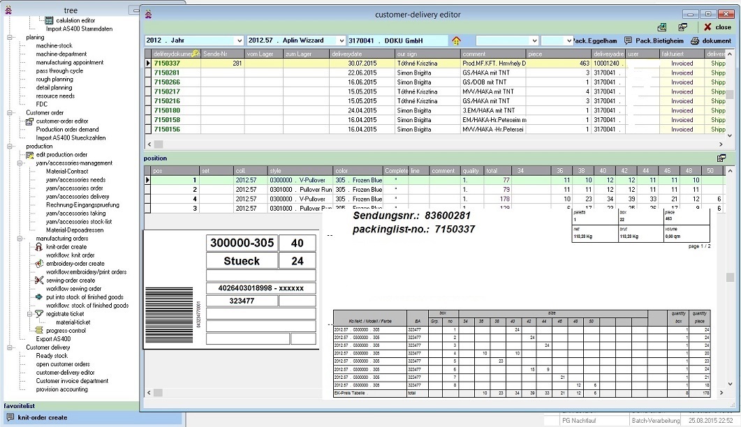Click the calulation editor calculator icon

coord(49,21)
